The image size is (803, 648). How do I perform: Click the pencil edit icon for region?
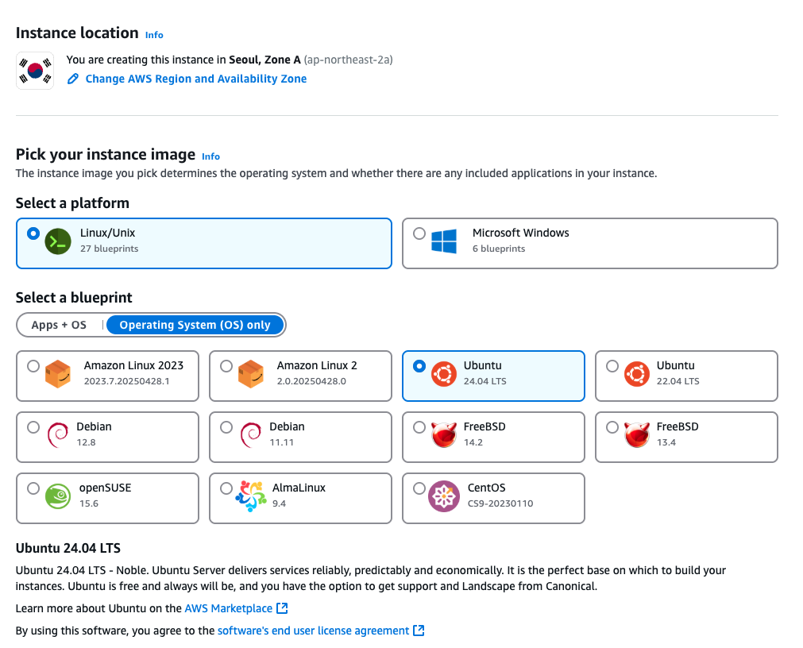[73, 79]
